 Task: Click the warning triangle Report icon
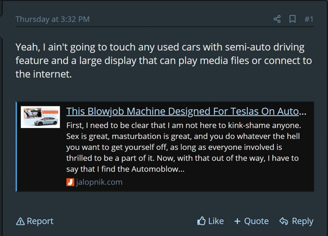(20, 222)
